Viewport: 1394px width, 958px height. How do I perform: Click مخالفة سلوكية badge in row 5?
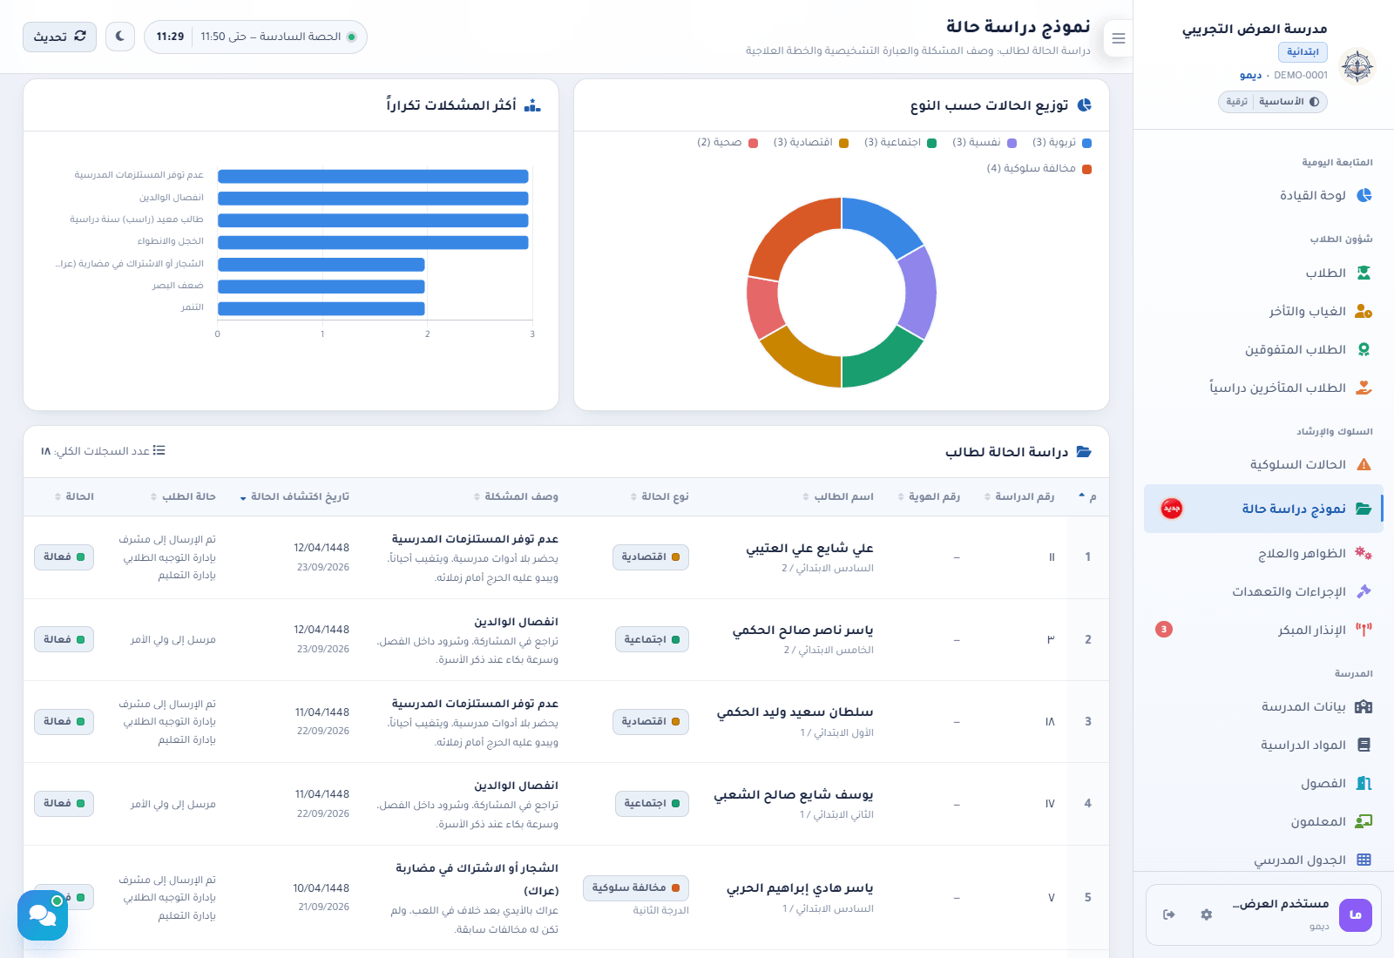pos(636,888)
